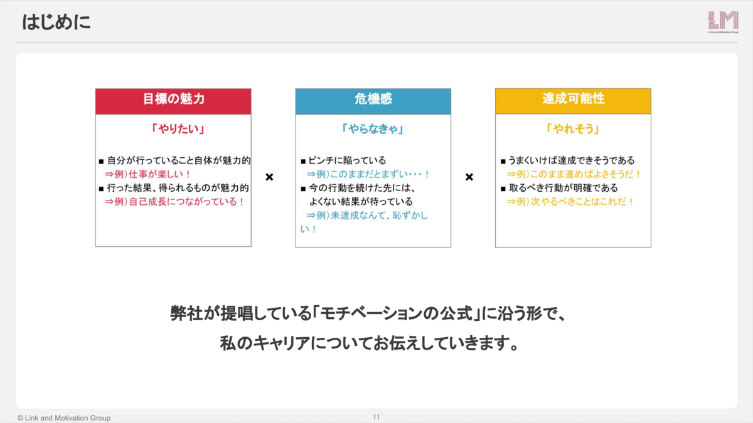This screenshot has width=753, height=423.
Task: Select the red 目標の魅力 header box
Action: pos(173,101)
